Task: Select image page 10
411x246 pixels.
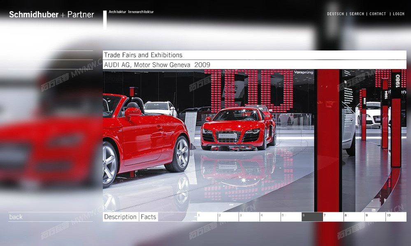Action: point(396,217)
